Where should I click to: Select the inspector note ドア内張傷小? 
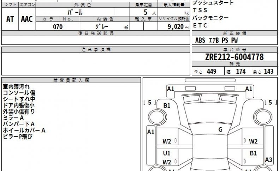pyautogui.click(x=19, y=105)
